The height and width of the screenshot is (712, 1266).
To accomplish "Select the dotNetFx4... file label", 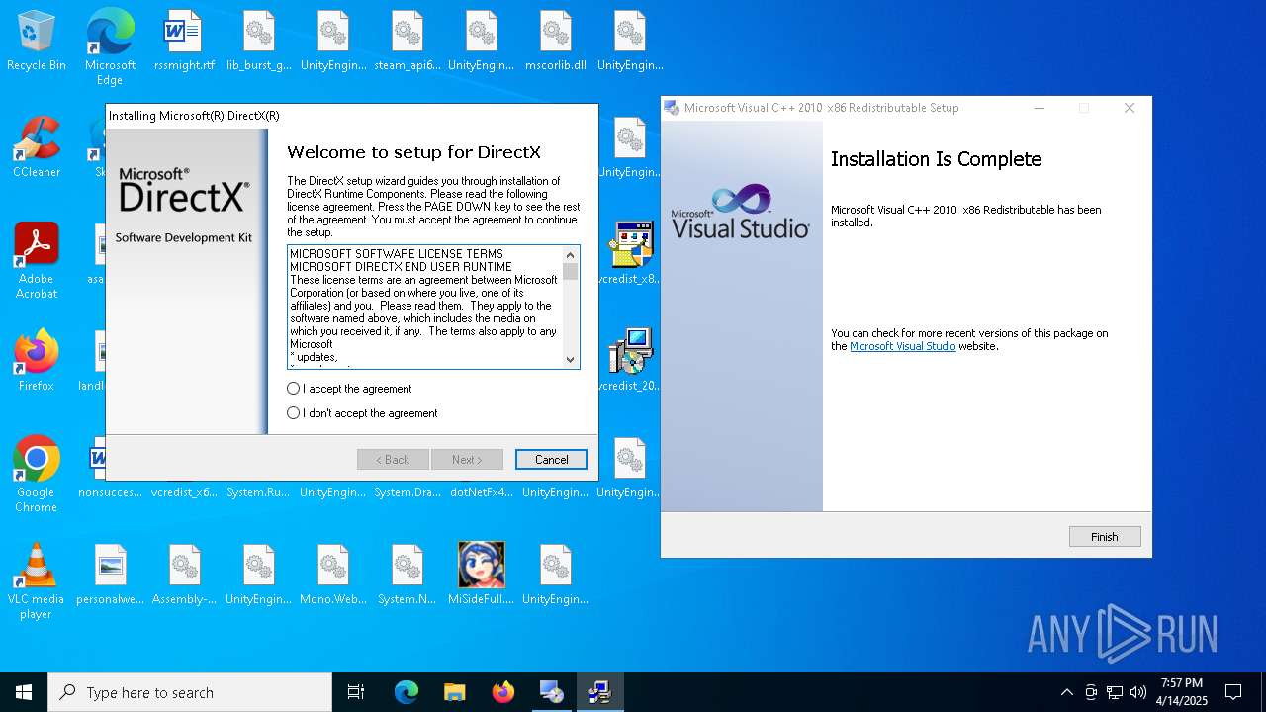I will pos(482,492).
